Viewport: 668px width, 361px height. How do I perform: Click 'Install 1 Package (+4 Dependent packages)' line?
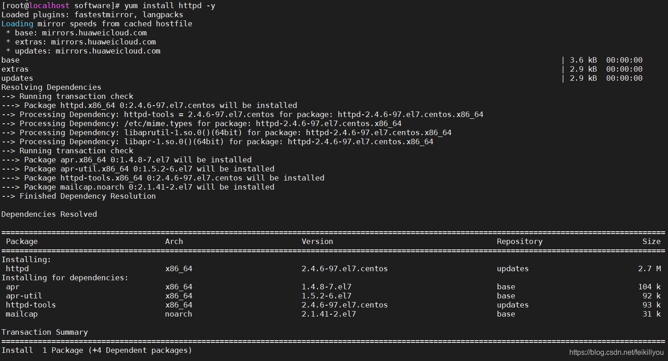[97, 350]
